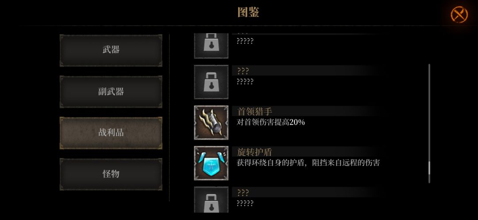Tap the partially visible padlock at list top
Screen dimensions: 478x220
(211, 46)
